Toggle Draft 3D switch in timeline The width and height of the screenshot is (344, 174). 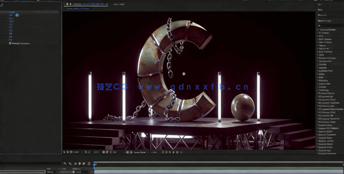(x=70, y=163)
